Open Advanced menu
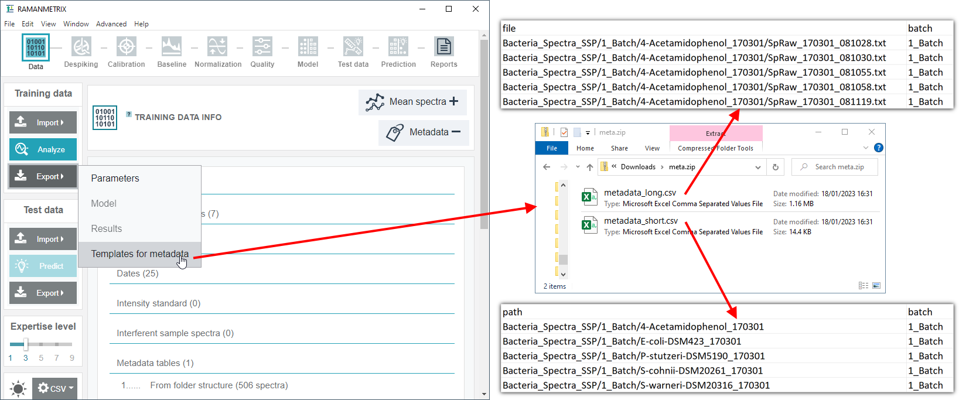 [111, 24]
